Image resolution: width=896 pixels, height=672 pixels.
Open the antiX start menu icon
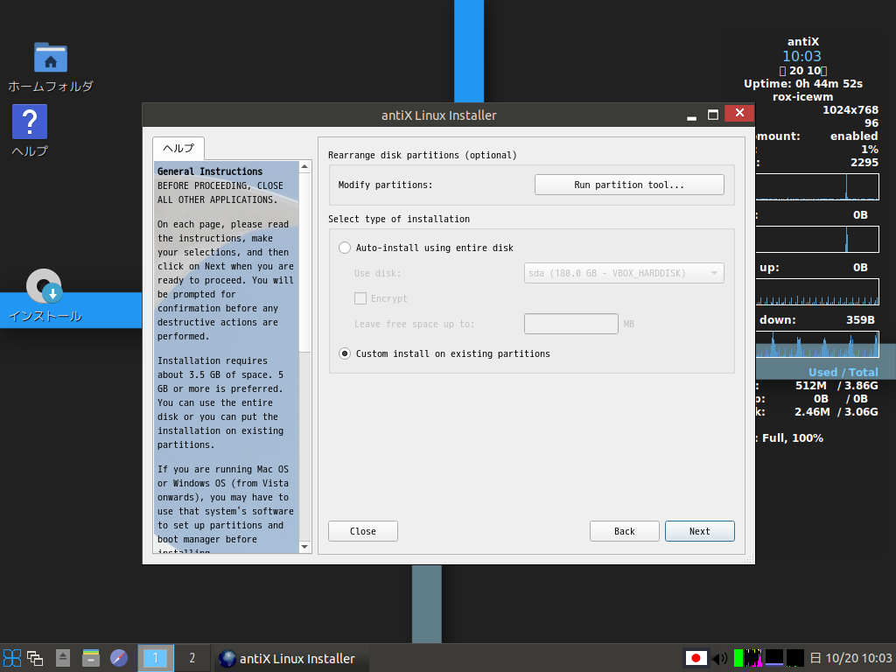[12, 658]
